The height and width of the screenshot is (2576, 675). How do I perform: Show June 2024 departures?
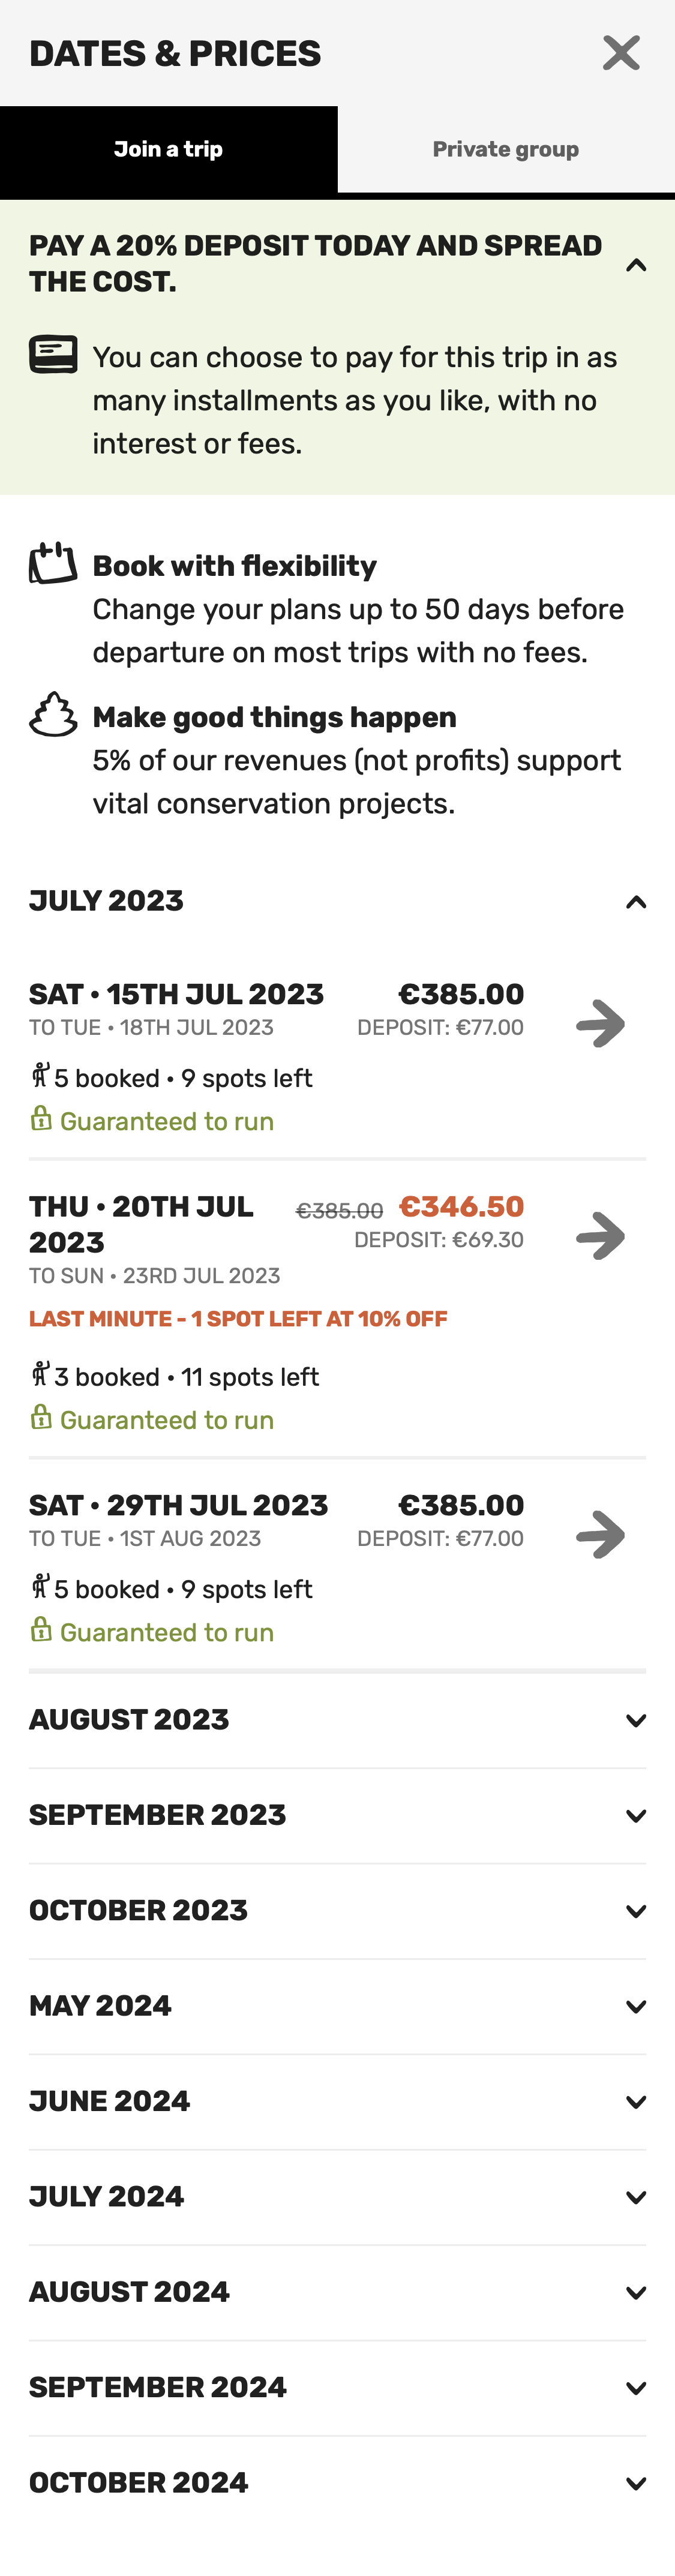tap(635, 2102)
